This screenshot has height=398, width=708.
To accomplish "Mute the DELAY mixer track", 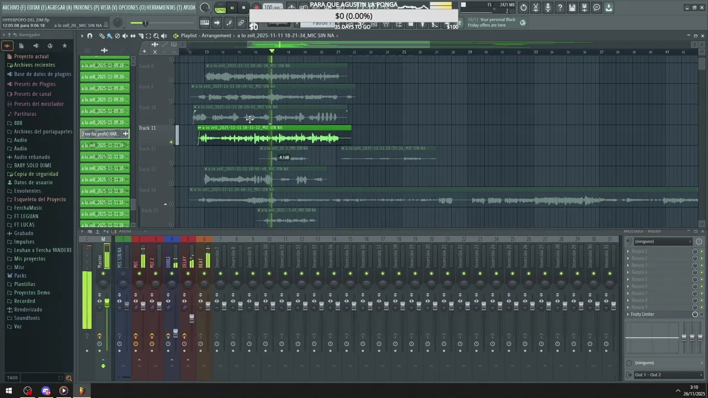I will pyautogui.click(x=188, y=274).
